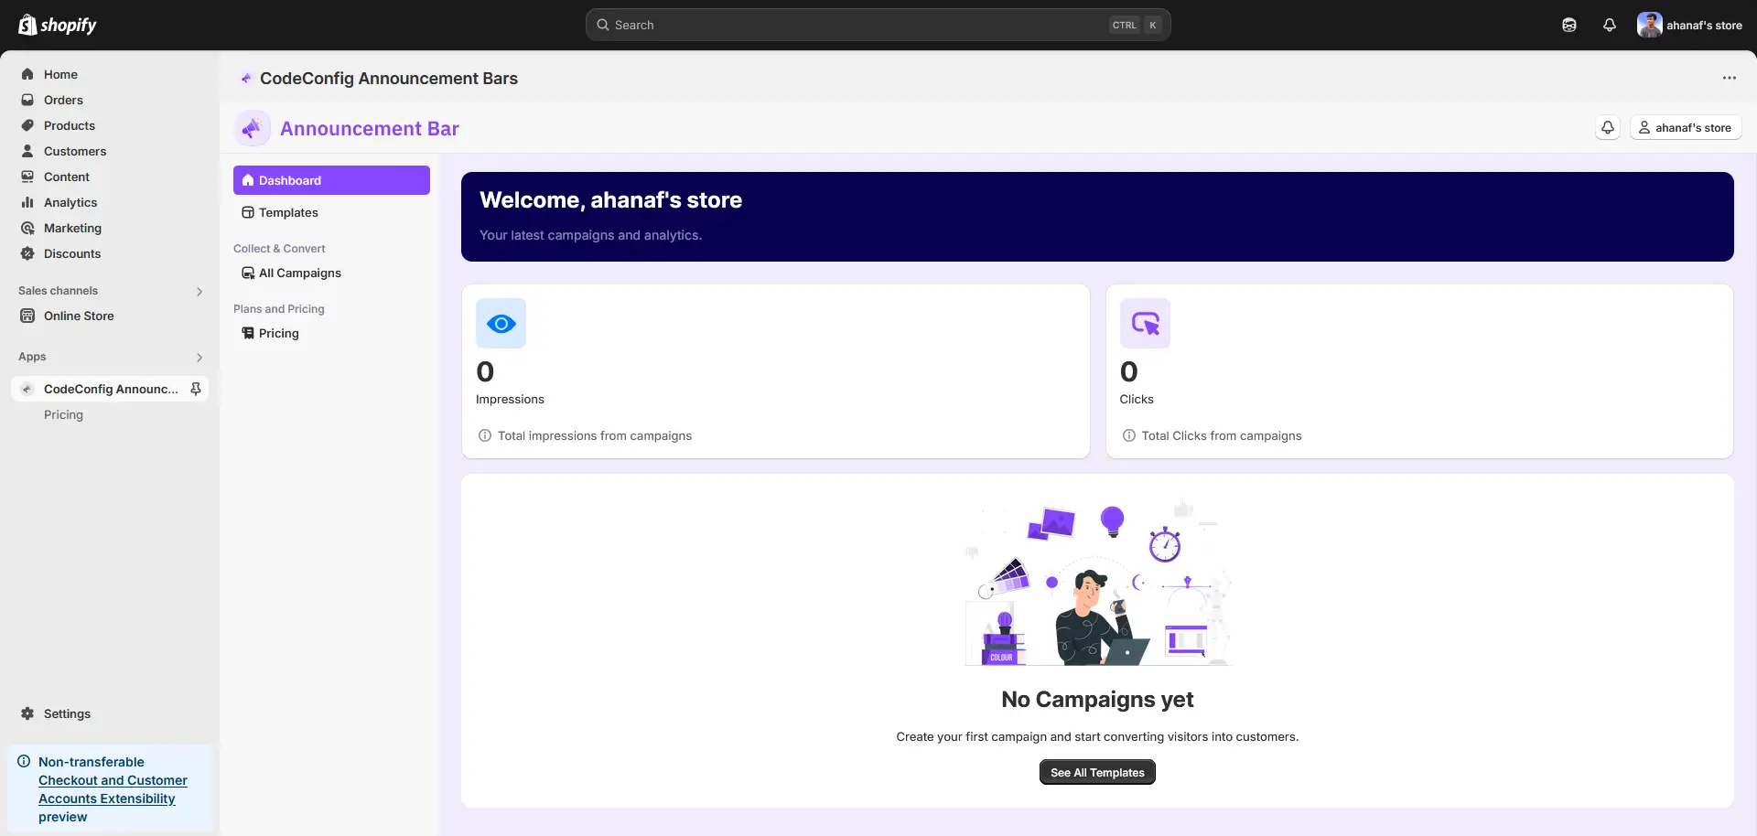Click the Shopify logo

(x=57, y=25)
